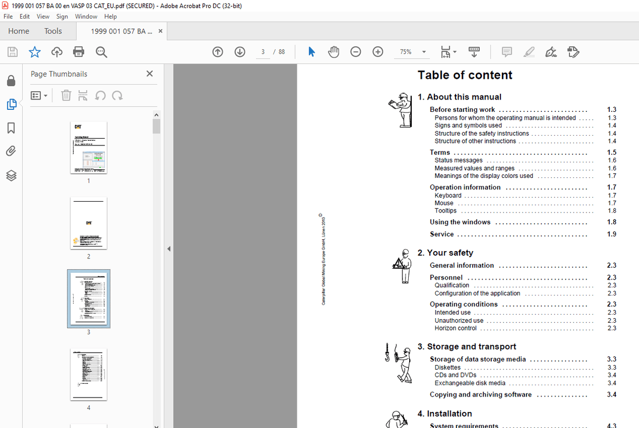Go to the previous page

217,52
